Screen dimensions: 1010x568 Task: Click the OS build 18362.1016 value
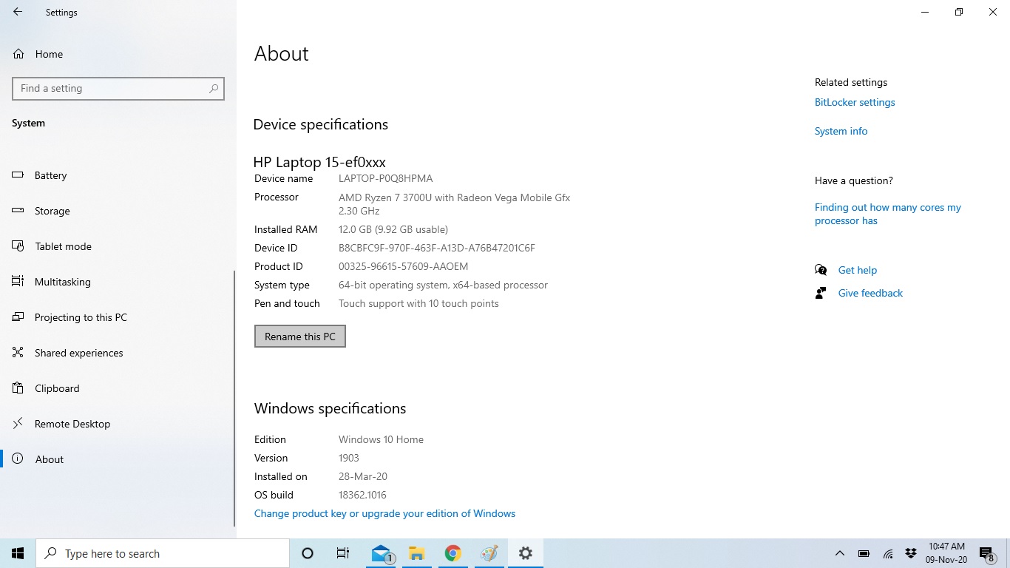click(x=362, y=495)
